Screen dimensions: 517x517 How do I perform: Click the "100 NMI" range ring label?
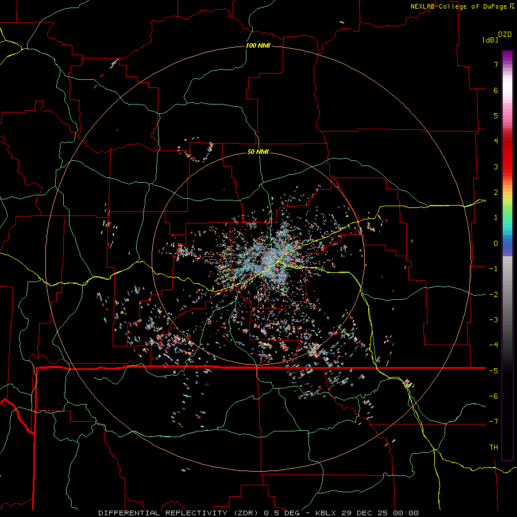(258, 45)
